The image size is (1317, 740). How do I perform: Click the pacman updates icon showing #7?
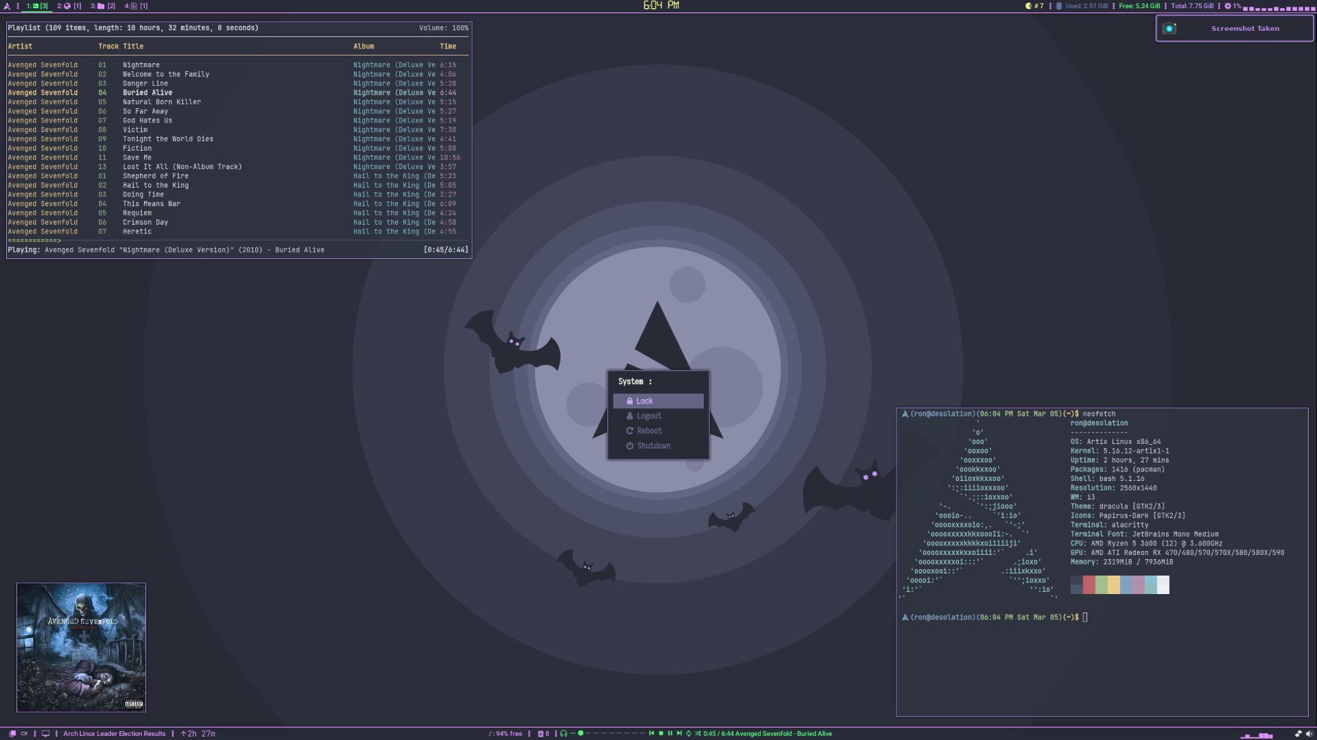pyautogui.click(x=1034, y=5)
